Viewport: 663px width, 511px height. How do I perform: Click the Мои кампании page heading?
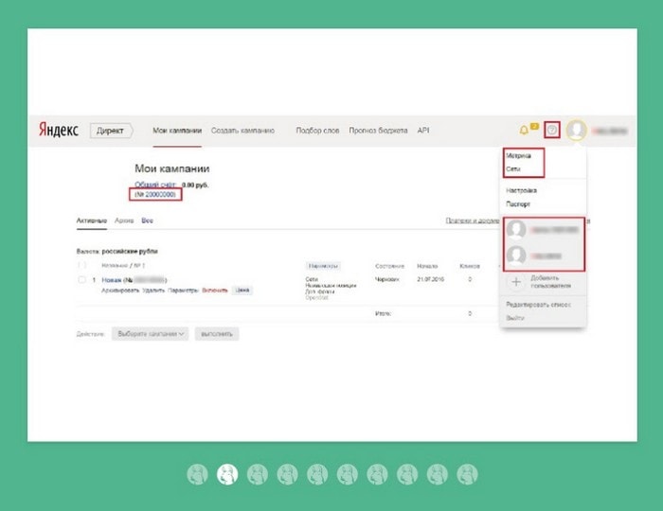coord(172,168)
